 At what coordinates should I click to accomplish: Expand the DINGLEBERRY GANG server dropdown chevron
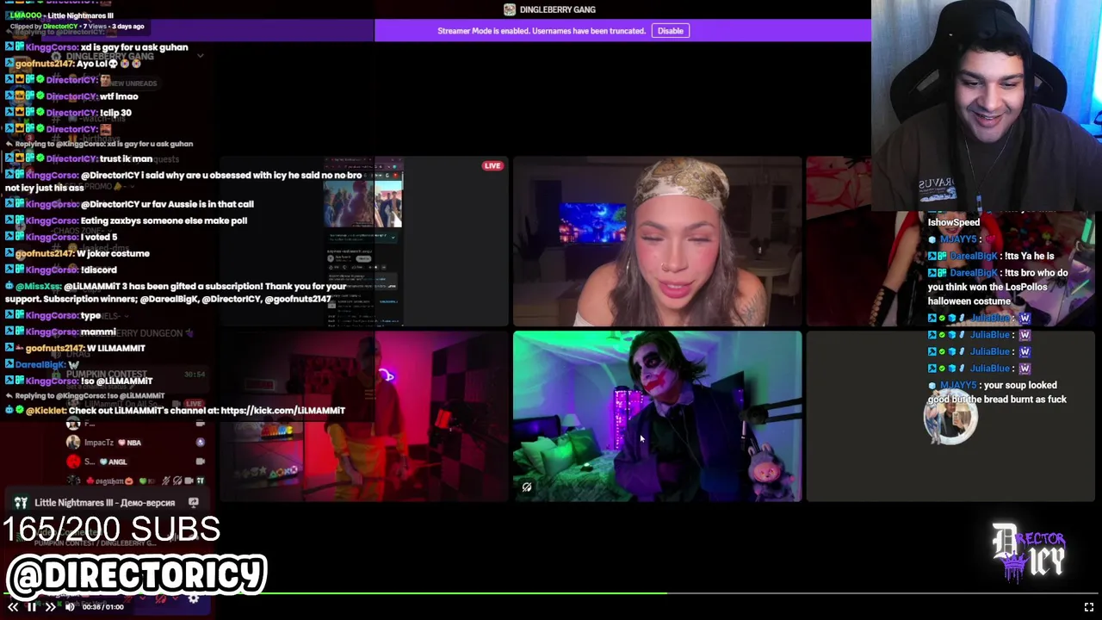(x=200, y=56)
